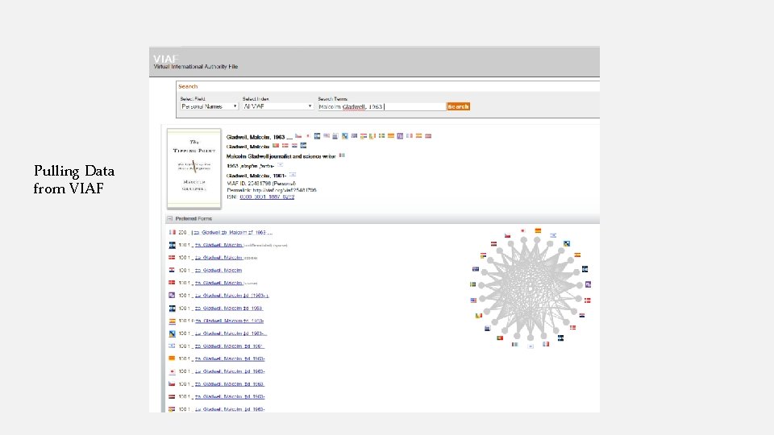This screenshot has height=435, width=774.
Task: Click purple library icon in Preferred Forms list
Action: pyautogui.click(x=172, y=296)
